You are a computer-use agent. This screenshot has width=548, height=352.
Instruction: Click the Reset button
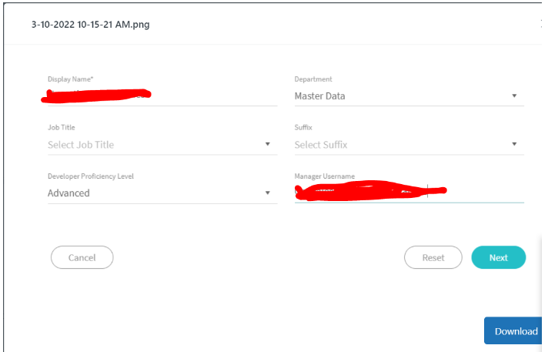point(433,257)
